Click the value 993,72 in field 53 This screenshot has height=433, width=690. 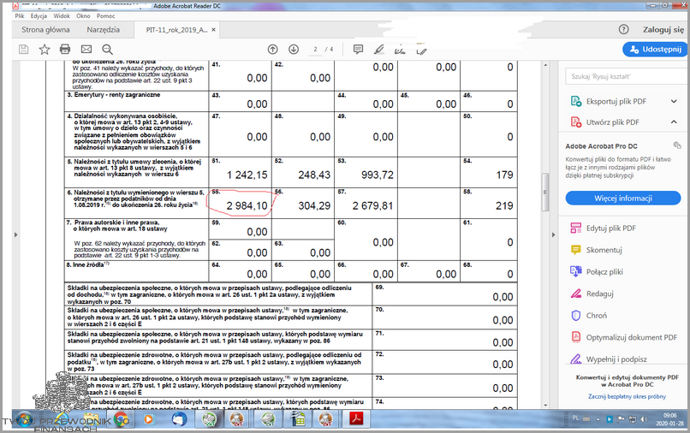click(378, 175)
